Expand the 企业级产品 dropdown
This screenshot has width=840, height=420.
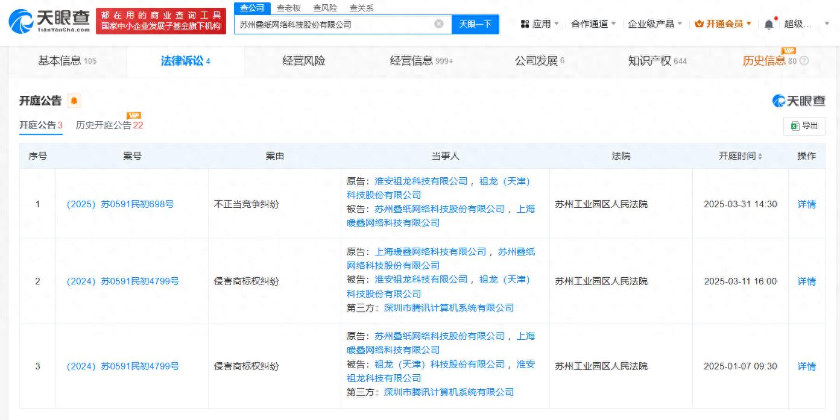click(655, 24)
